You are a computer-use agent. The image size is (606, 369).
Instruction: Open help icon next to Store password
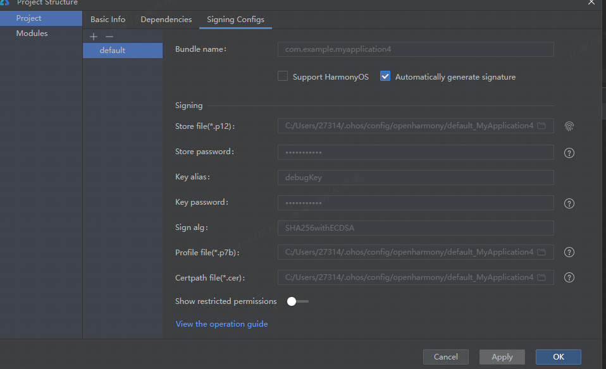tap(569, 153)
